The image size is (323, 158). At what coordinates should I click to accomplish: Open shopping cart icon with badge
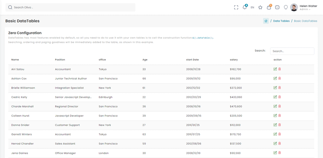[x=269, y=7]
